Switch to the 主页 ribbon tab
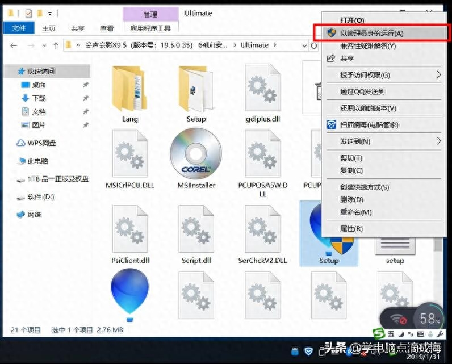452x364 pixels. tap(48, 28)
